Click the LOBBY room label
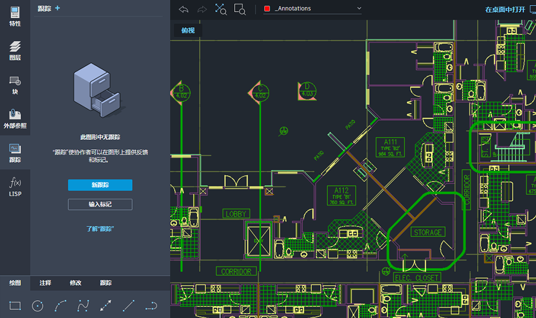 click(x=236, y=214)
